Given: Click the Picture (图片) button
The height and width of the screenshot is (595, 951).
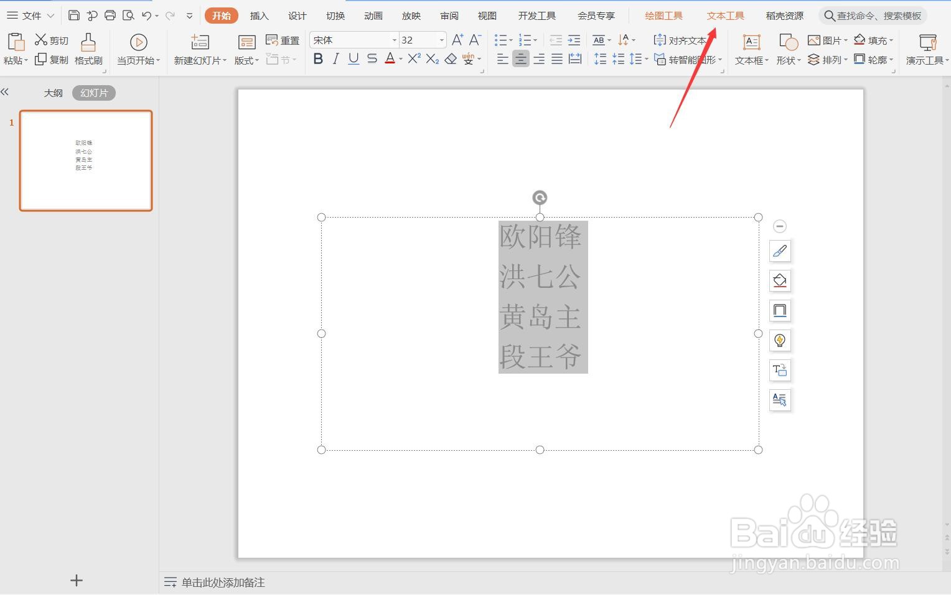Looking at the screenshot, I should (827, 40).
